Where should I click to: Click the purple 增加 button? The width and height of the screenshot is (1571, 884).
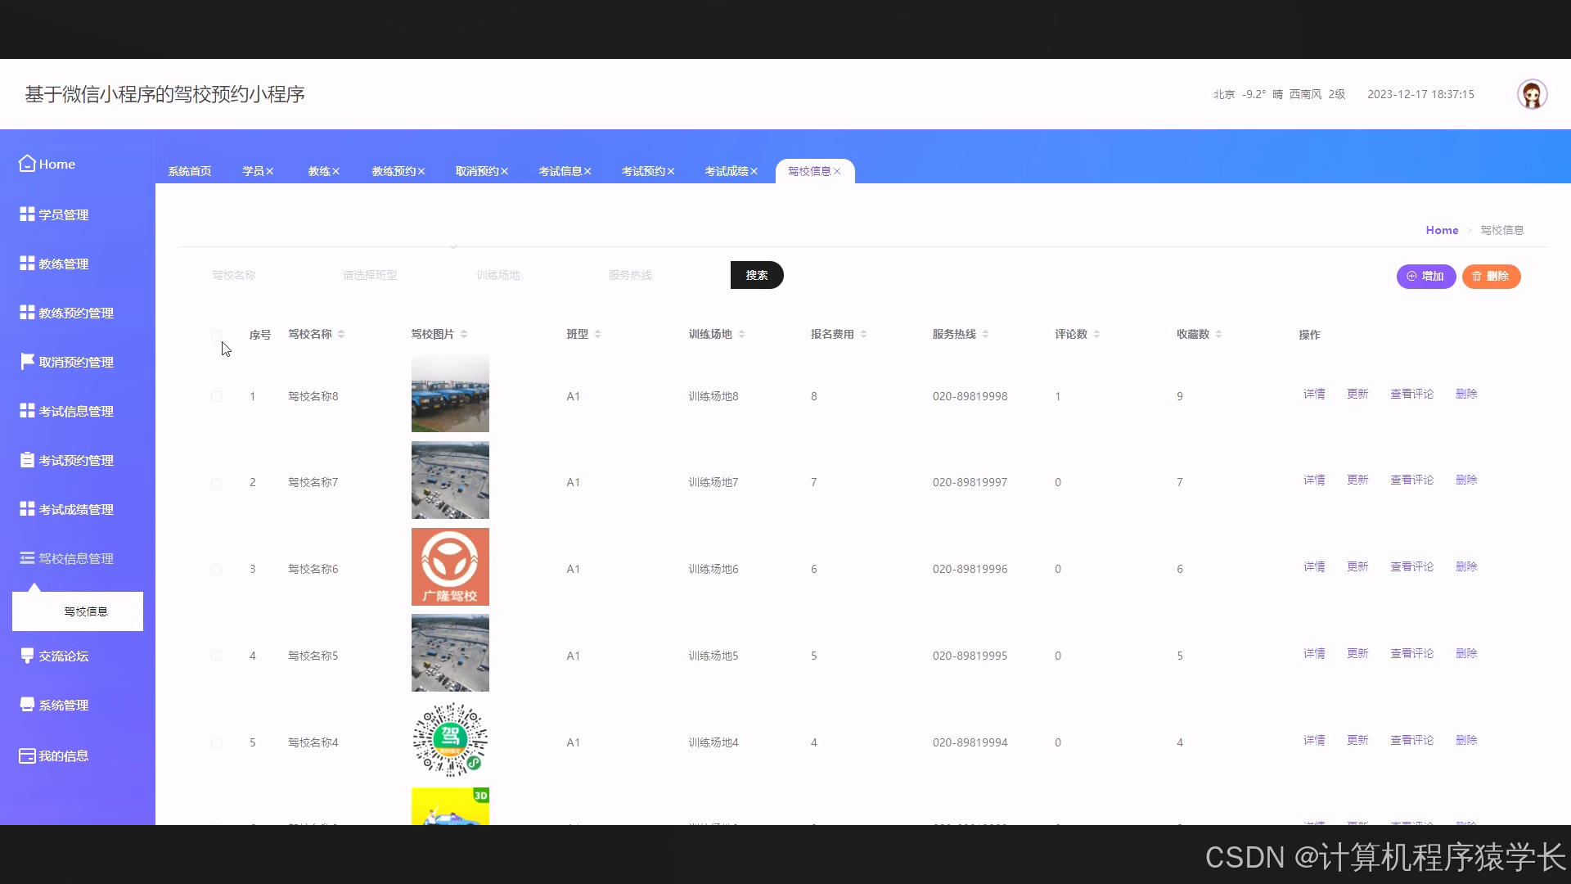coord(1425,277)
